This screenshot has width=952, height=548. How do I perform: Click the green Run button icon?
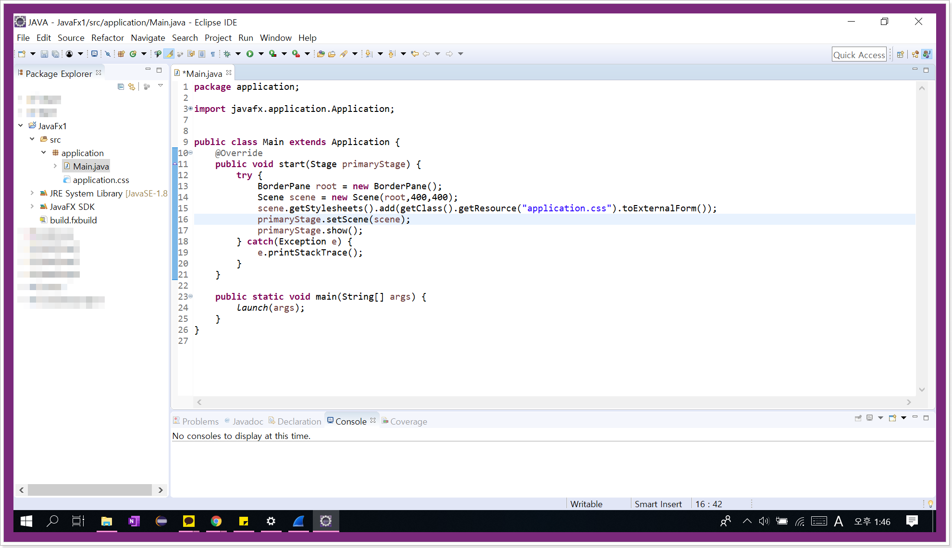tap(250, 54)
